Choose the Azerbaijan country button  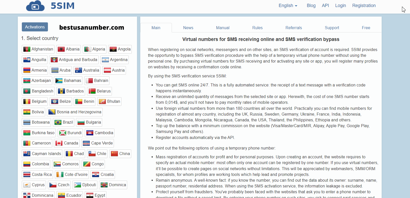pyautogui.click(x=37, y=81)
